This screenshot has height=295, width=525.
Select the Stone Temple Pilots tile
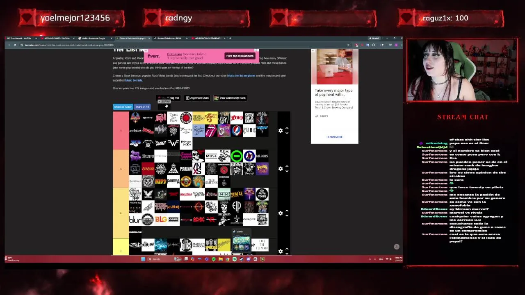(262, 220)
